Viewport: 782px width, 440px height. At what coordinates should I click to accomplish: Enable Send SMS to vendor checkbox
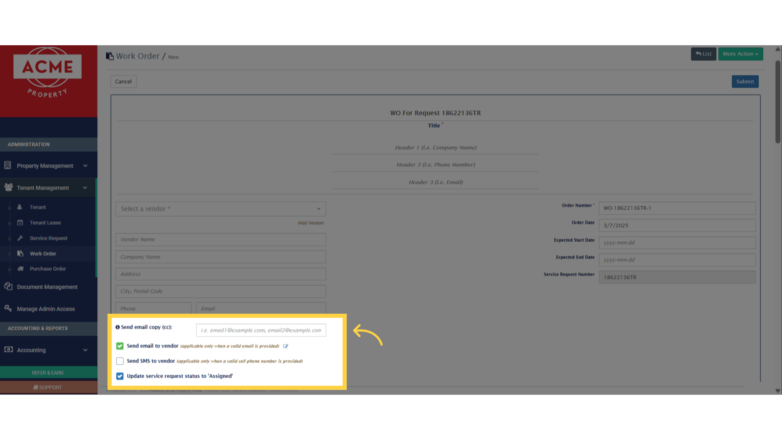point(120,361)
